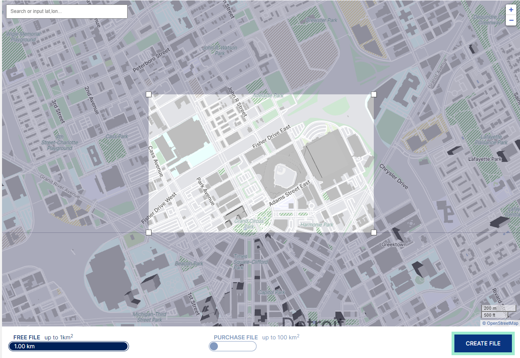Select the Free File label
This screenshot has height=358, width=520.
tap(27, 337)
